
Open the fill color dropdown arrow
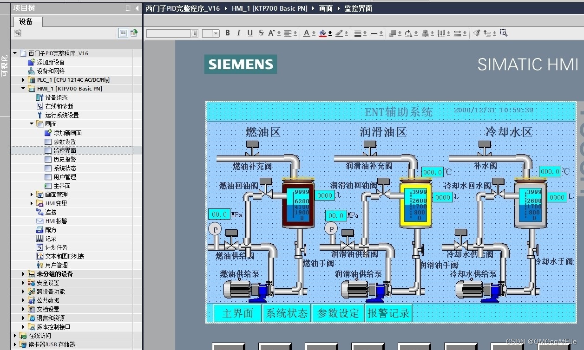pyautogui.click(x=330, y=33)
